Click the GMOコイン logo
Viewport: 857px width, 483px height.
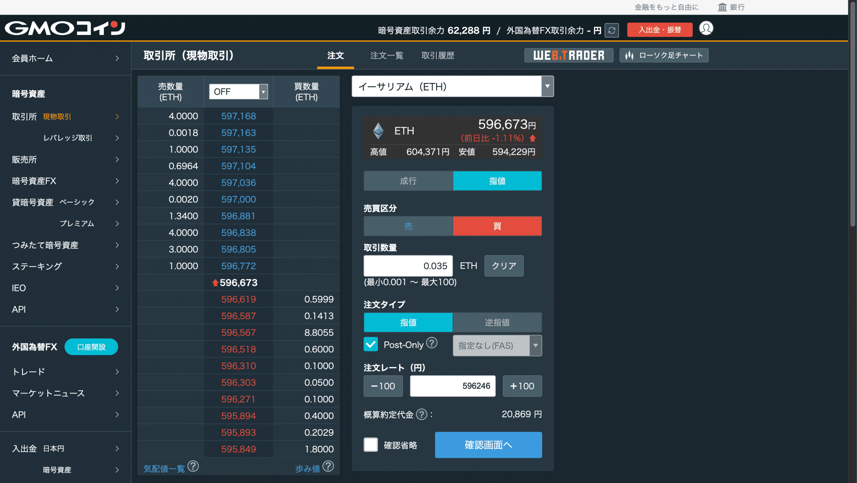pos(65,28)
